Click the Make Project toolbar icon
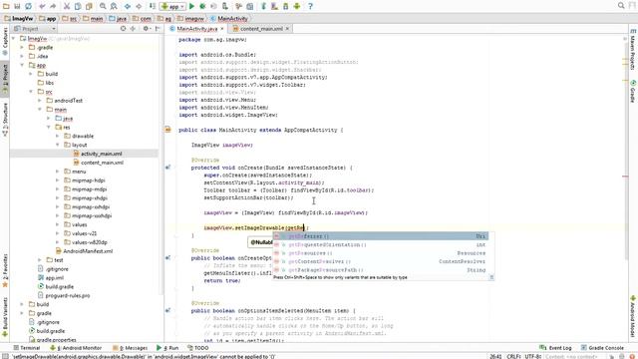Screen dimensions: 638x359 point(153,6)
